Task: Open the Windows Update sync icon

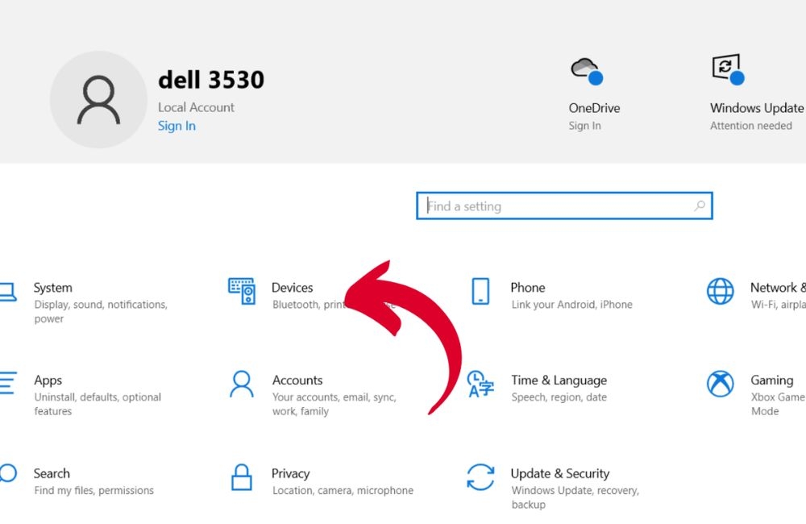Action: point(728,69)
